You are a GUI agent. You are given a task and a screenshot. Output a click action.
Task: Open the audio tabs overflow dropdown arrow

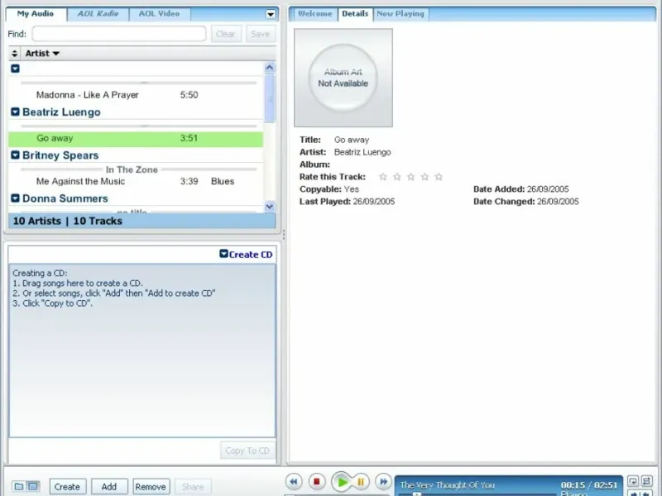click(271, 14)
